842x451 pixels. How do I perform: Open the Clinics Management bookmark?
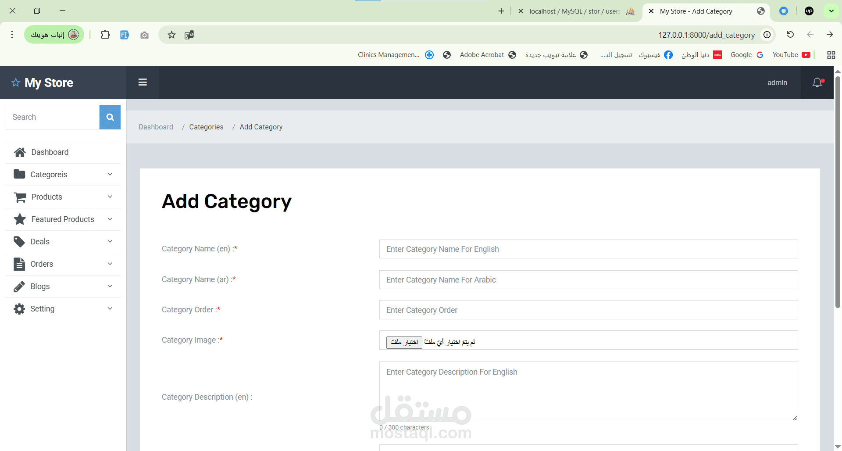[x=396, y=55]
